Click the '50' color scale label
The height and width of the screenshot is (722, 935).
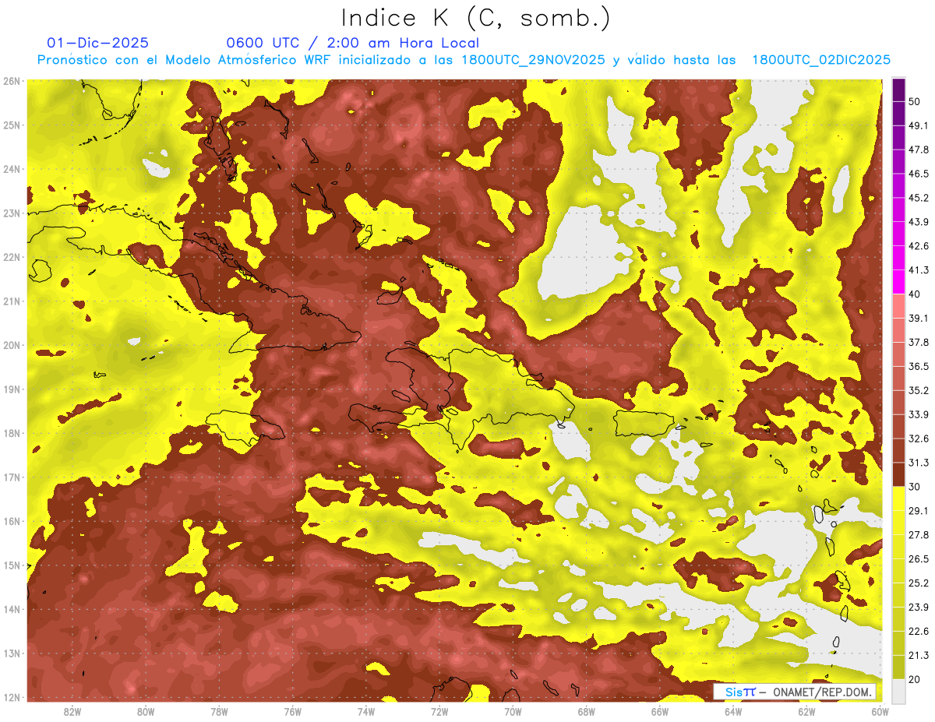(914, 101)
